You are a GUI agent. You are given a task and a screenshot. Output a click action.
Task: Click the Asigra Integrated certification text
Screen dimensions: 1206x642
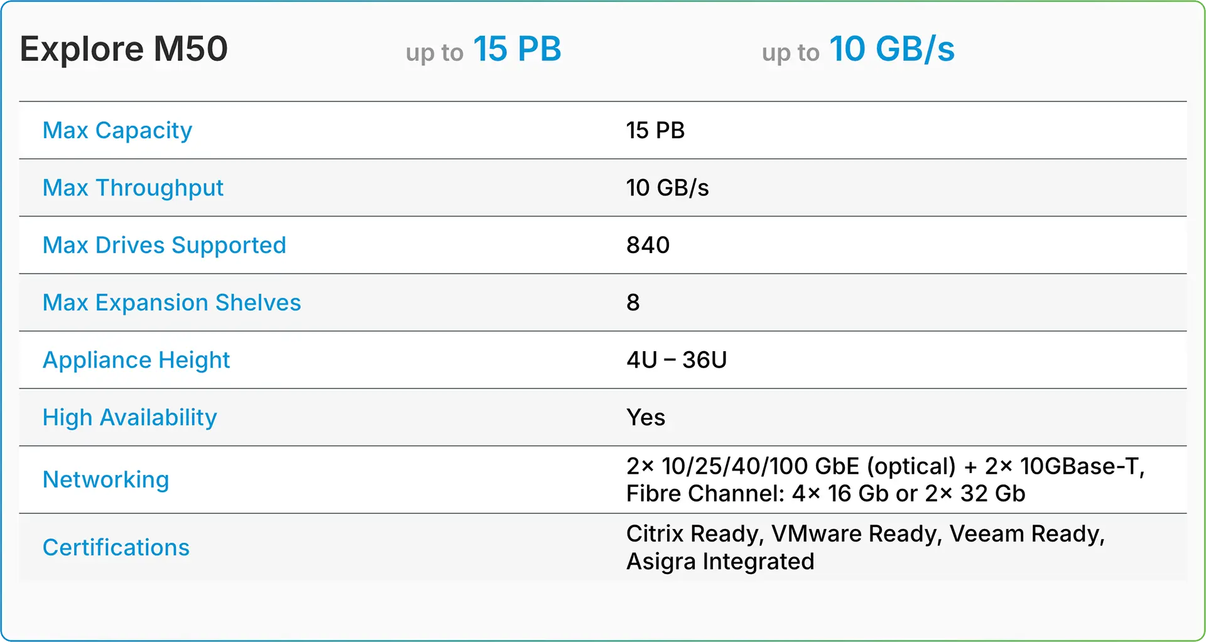(720, 562)
